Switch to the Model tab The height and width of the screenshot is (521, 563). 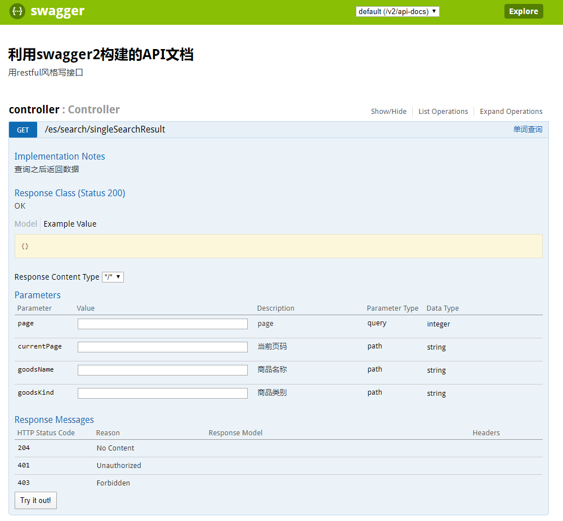(x=25, y=224)
